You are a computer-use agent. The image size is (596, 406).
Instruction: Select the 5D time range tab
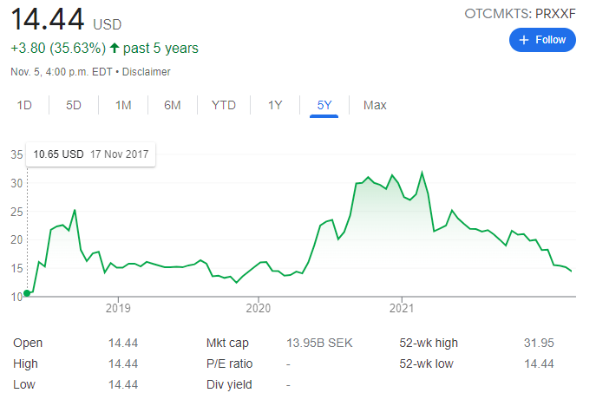point(74,105)
